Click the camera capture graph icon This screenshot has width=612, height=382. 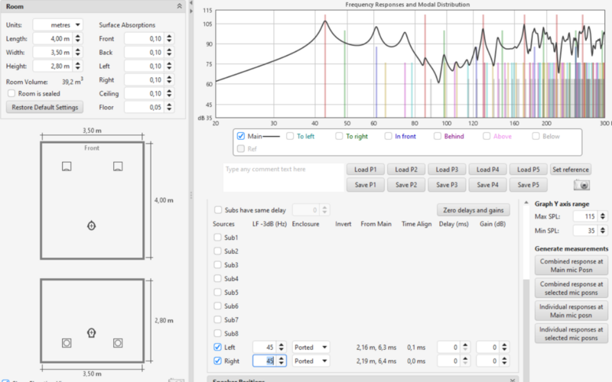point(582,185)
